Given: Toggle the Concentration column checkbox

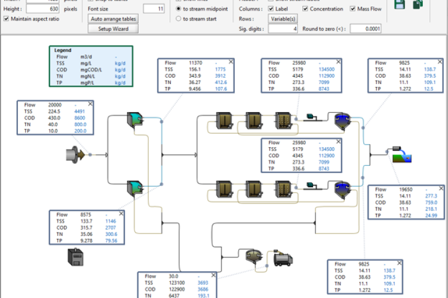Looking at the screenshot, I should (x=305, y=9).
